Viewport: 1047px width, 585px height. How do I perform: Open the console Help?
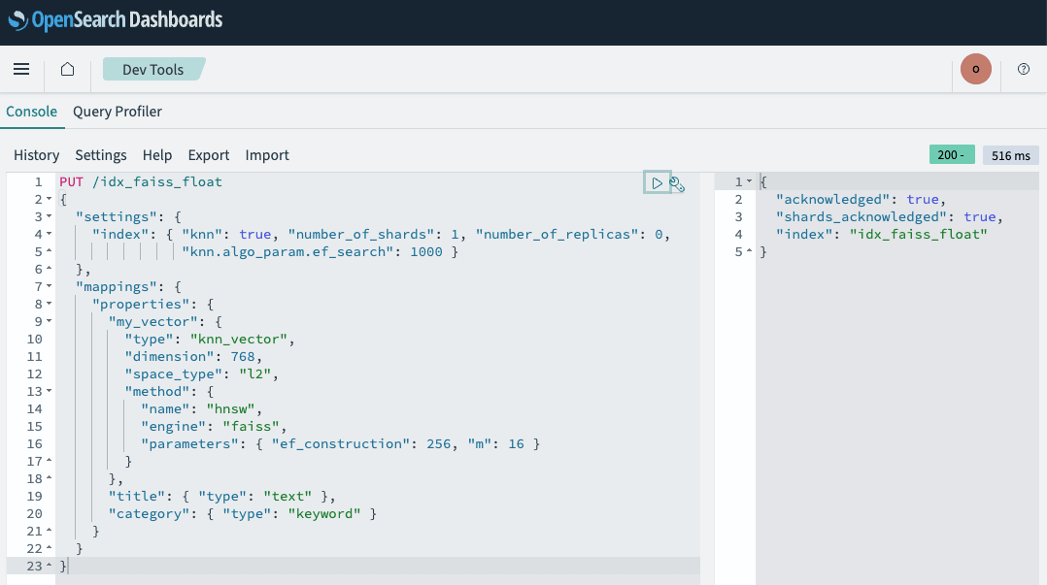(x=157, y=155)
